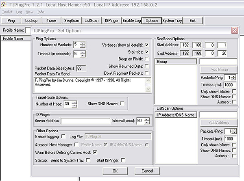The width and height of the screenshot is (244, 181).
Task: Click the Add Group button
Action: point(219,69)
